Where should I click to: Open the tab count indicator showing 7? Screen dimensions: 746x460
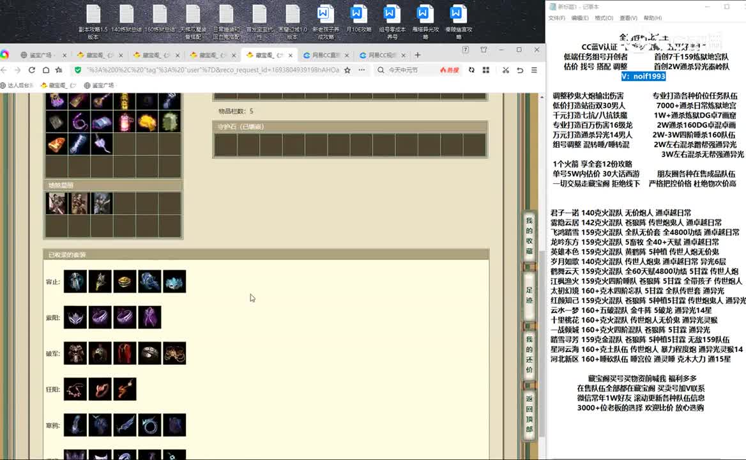pos(466,49)
